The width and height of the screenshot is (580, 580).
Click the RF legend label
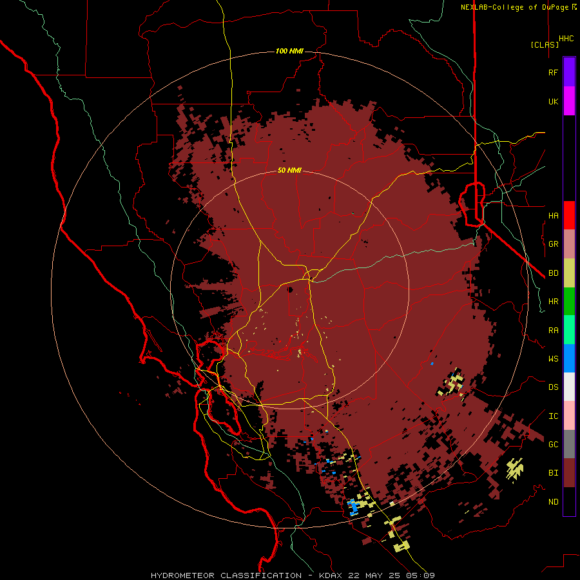pyautogui.click(x=553, y=72)
